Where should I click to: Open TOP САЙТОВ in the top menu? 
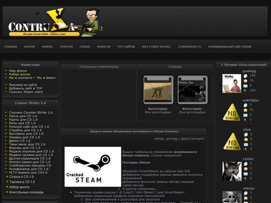click(126, 47)
